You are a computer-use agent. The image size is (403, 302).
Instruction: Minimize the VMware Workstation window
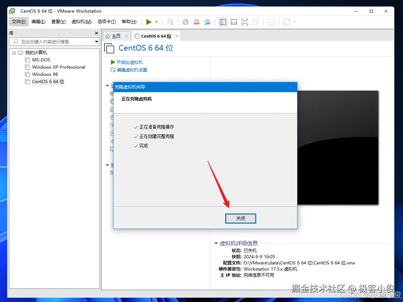[356, 11]
